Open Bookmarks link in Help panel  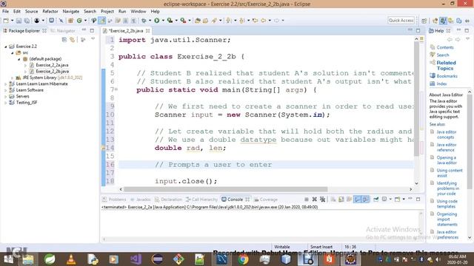tap(447, 76)
